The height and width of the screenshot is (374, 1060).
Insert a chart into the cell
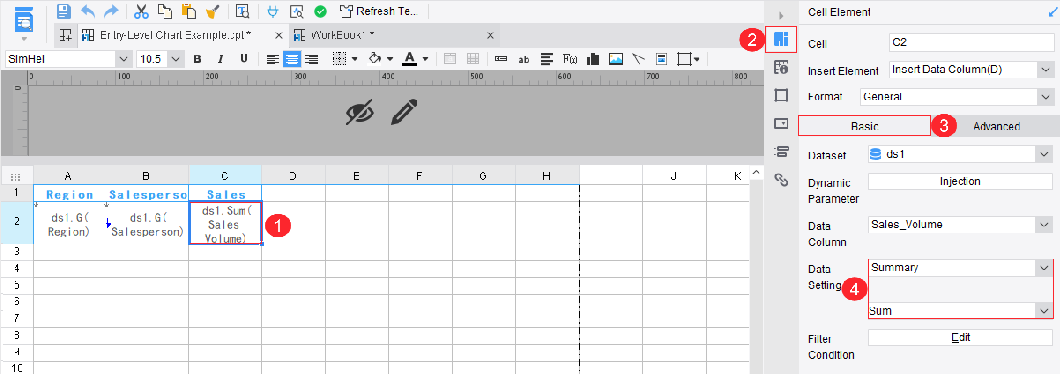click(593, 59)
